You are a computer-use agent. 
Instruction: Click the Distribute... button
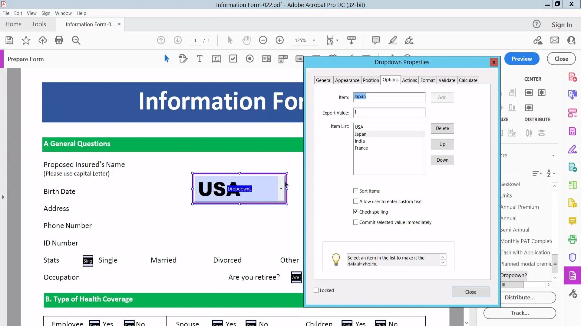pos(520,297)
